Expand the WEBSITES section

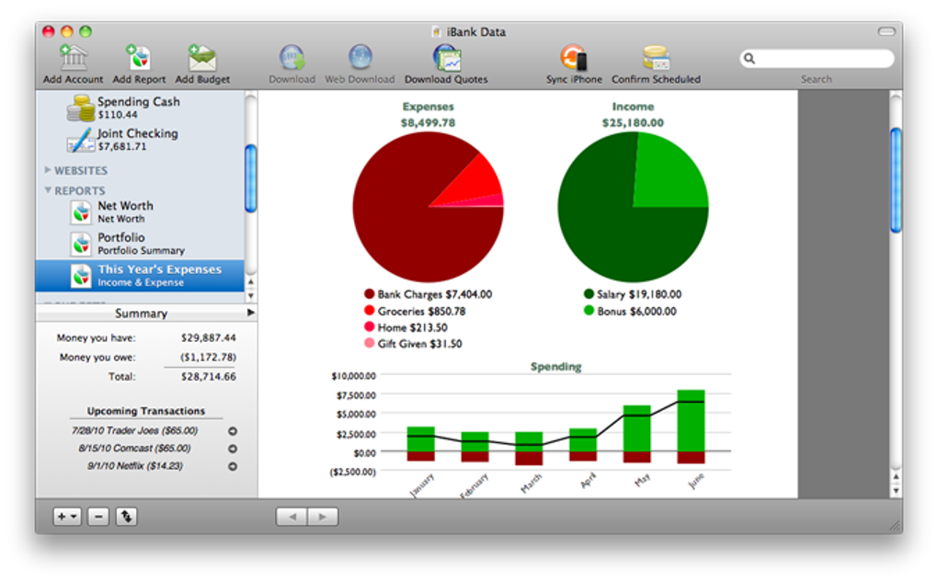pos(47,170)
